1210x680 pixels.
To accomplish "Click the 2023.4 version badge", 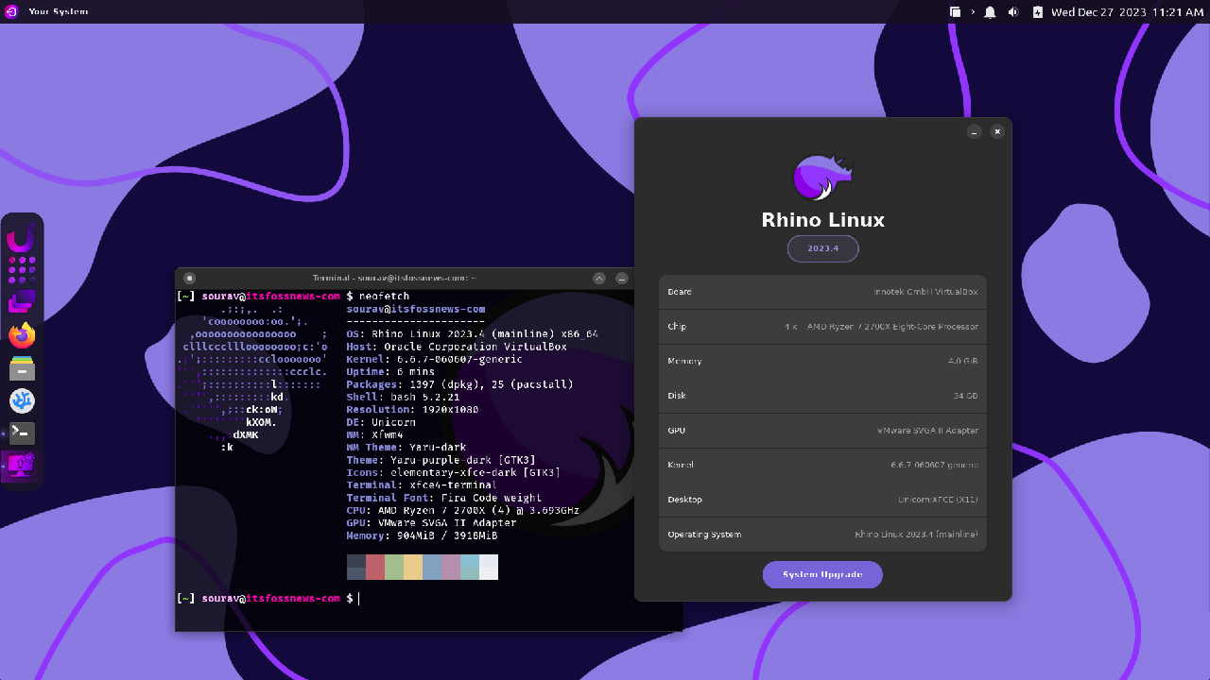I will pyautogui.click(x=822, y=248).
